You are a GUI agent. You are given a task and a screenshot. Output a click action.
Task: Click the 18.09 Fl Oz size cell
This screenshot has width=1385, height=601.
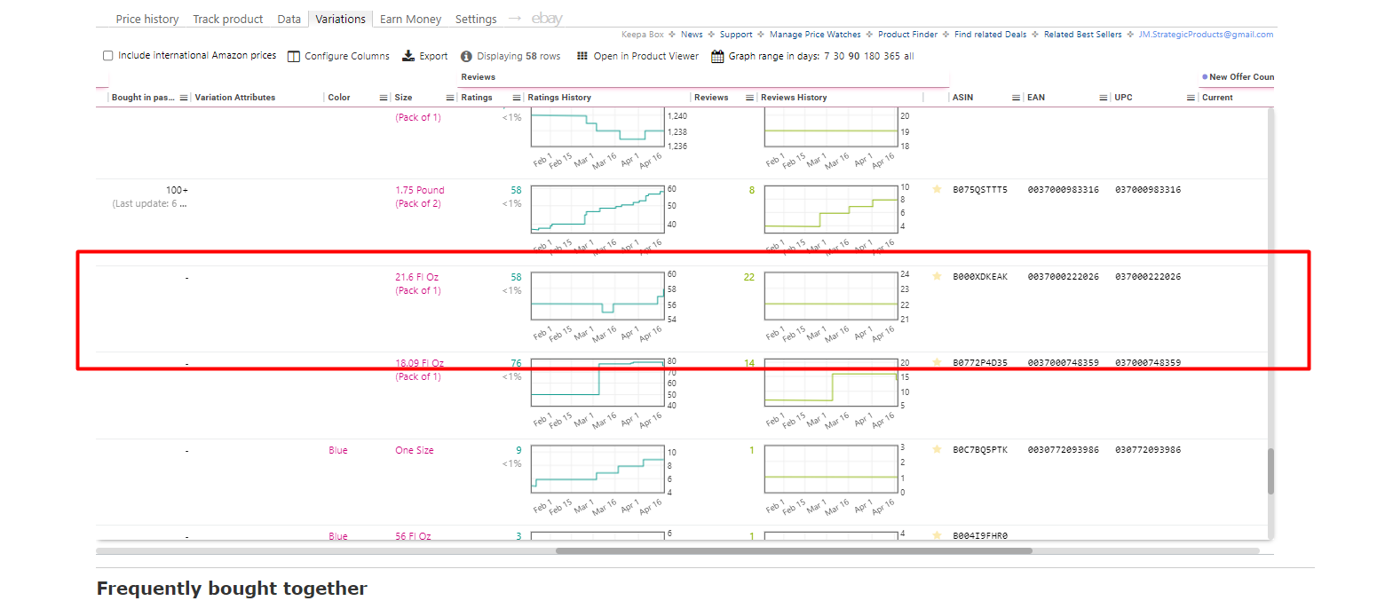point(419,369)
